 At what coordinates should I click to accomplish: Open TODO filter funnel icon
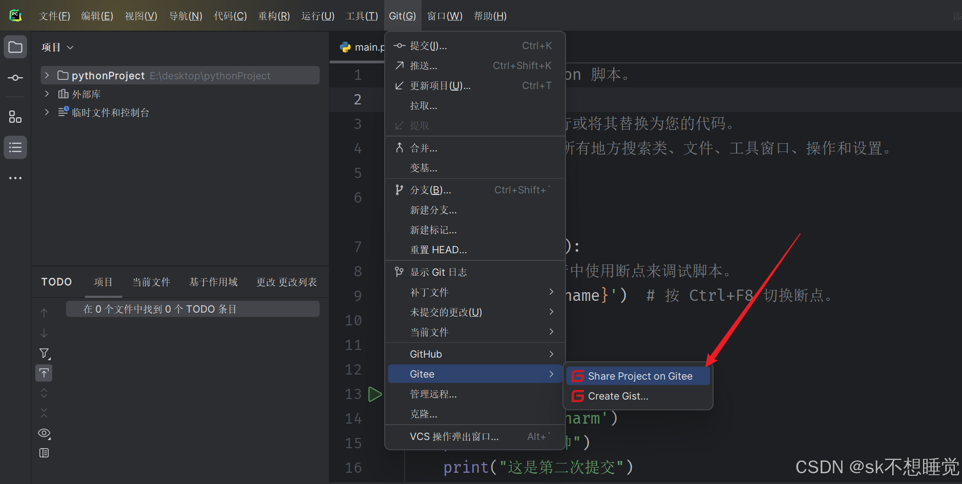(x=44, y=353)
